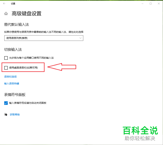Uncheck 输入表情符号后请勿自动关闭面板 checkbox
The height and width of the screenshot is (145, 163).
point(6,103)
